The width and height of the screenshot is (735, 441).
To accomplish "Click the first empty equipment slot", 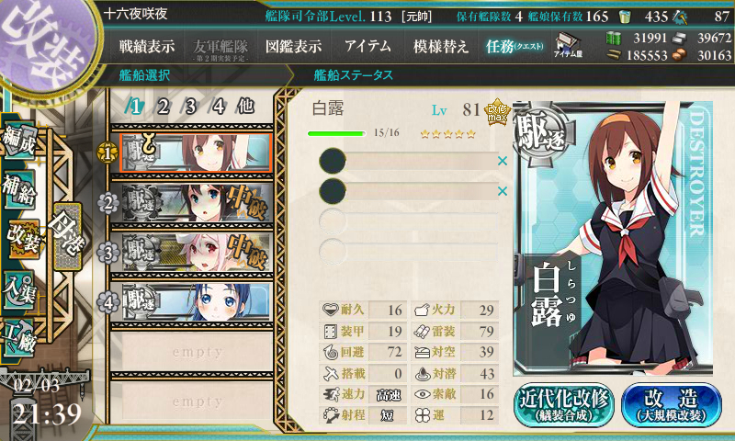I will [x=408, y=221].
